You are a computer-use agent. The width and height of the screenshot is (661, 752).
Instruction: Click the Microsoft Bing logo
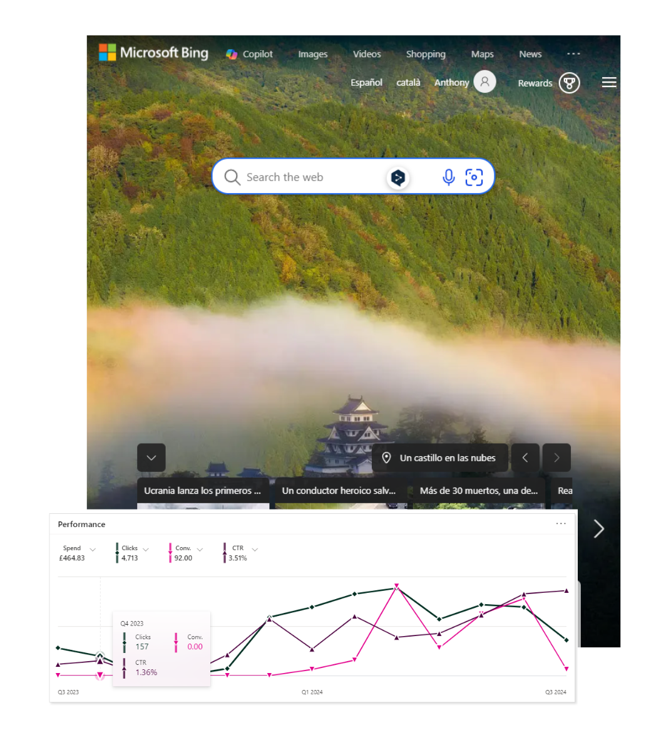coord(154,53)
